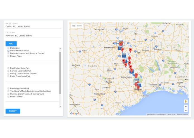Click the list scrollbar down arrow

point(60,106)
